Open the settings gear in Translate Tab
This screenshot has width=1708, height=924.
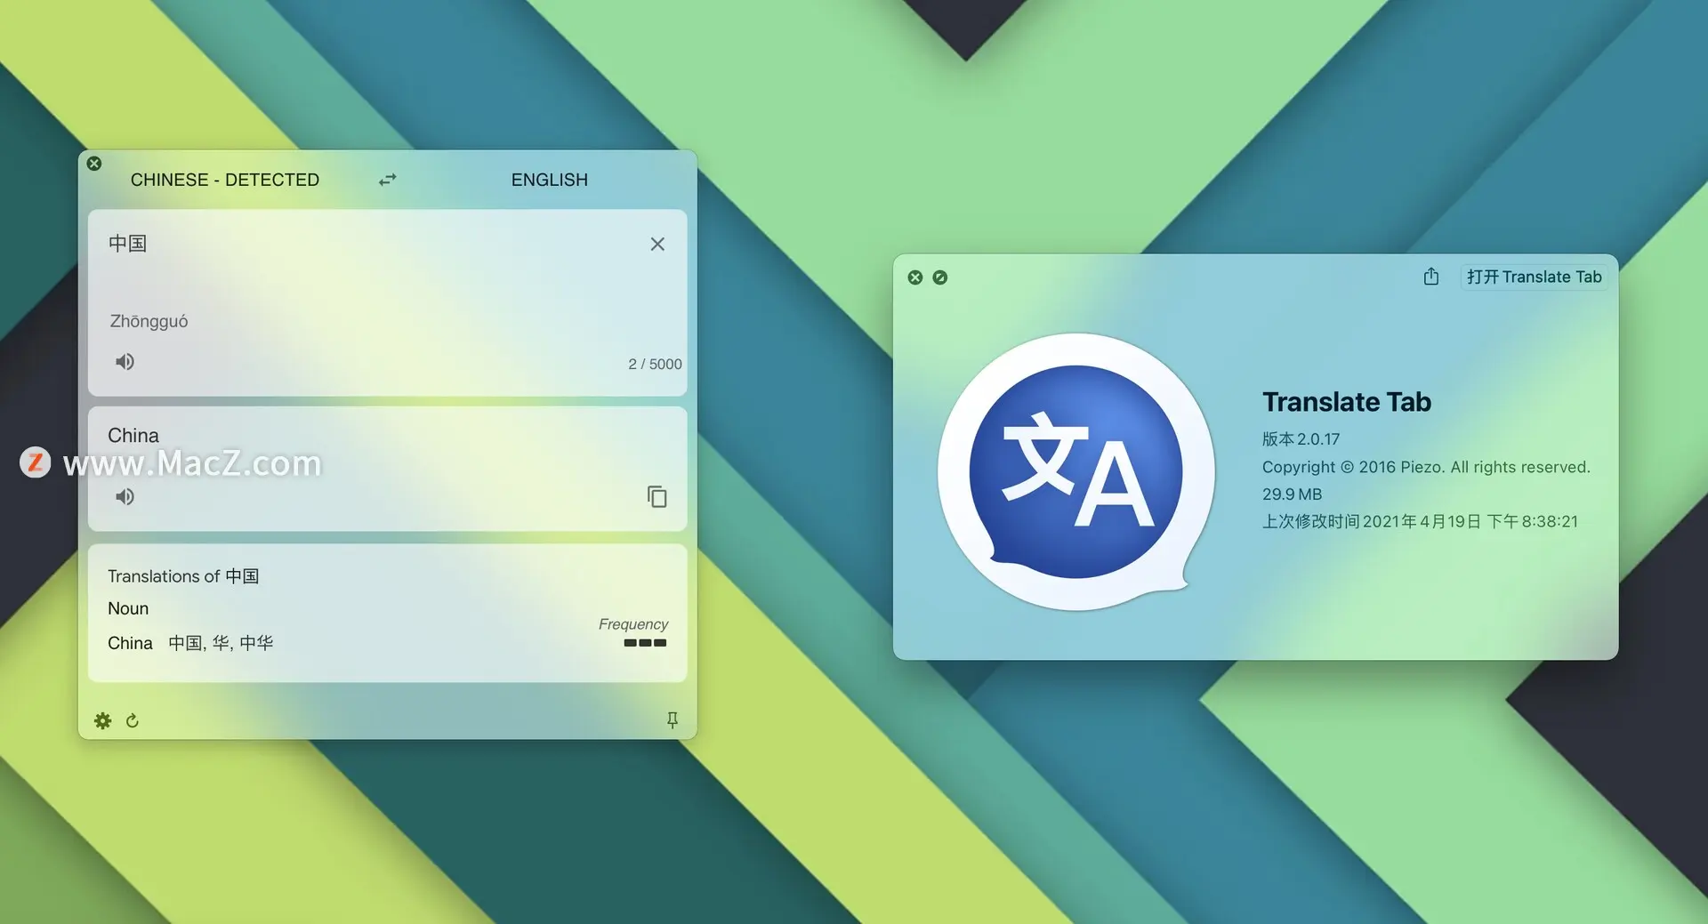[103, 720]
